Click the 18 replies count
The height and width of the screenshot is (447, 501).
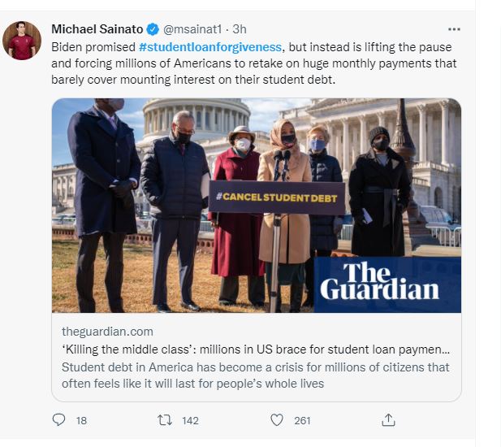click(81, 420)
